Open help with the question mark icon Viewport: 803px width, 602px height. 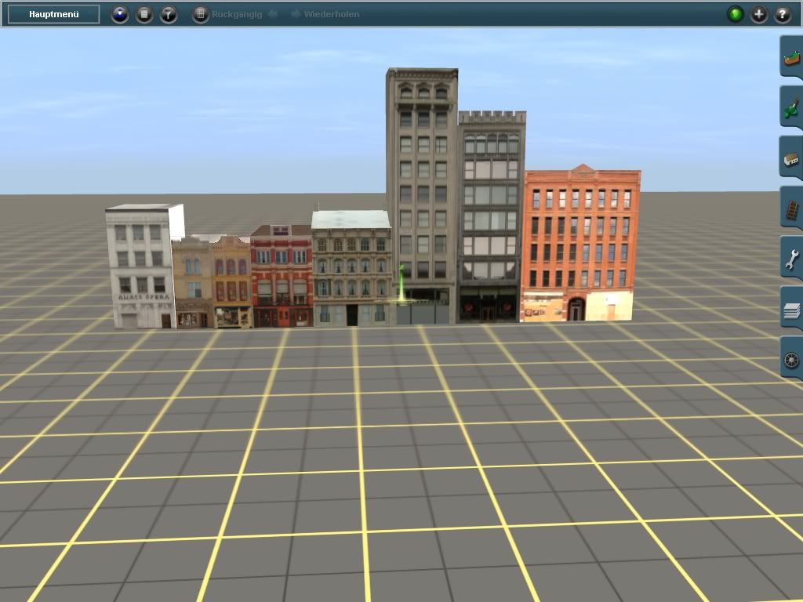click(x=783, y=14)
